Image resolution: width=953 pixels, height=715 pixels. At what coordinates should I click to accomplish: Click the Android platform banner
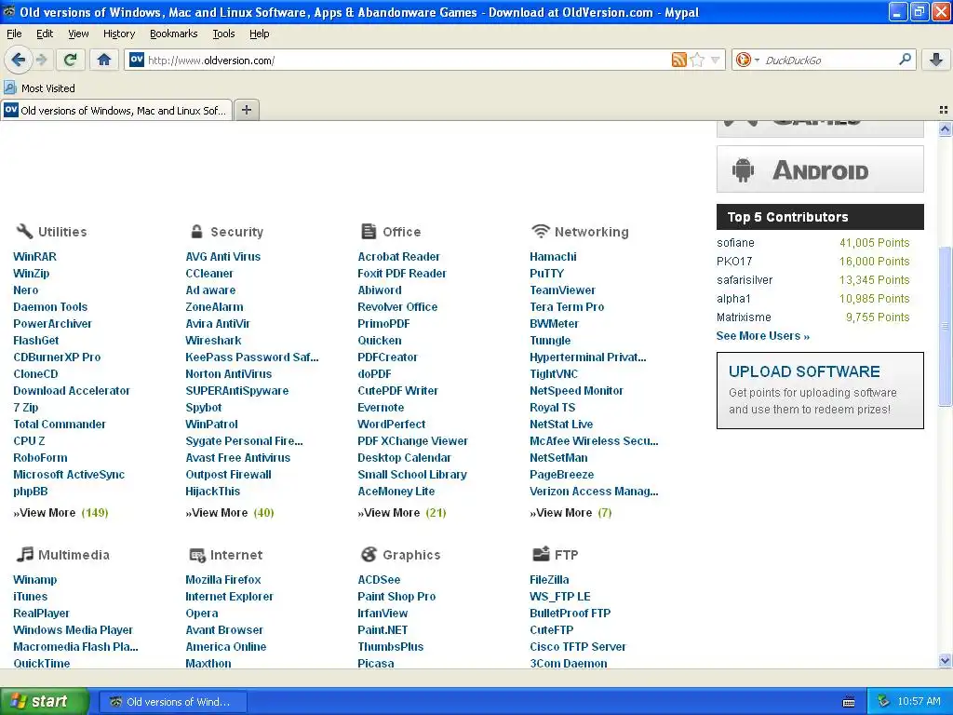pyautogui.click(x=820, y=169)
